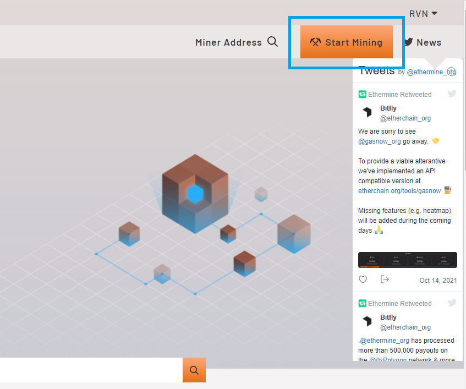Open the @ethermine_org Twitter profile link
The height and width of the screenshot is (389, 466).
pos(431,72)
